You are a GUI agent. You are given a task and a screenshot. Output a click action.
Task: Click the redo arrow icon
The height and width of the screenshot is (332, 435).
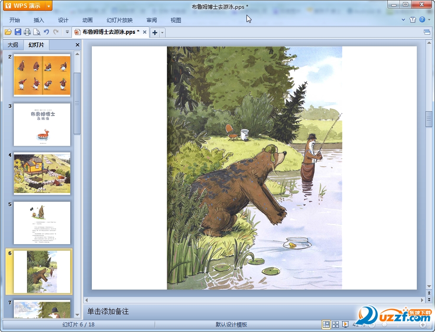point(56,32)
